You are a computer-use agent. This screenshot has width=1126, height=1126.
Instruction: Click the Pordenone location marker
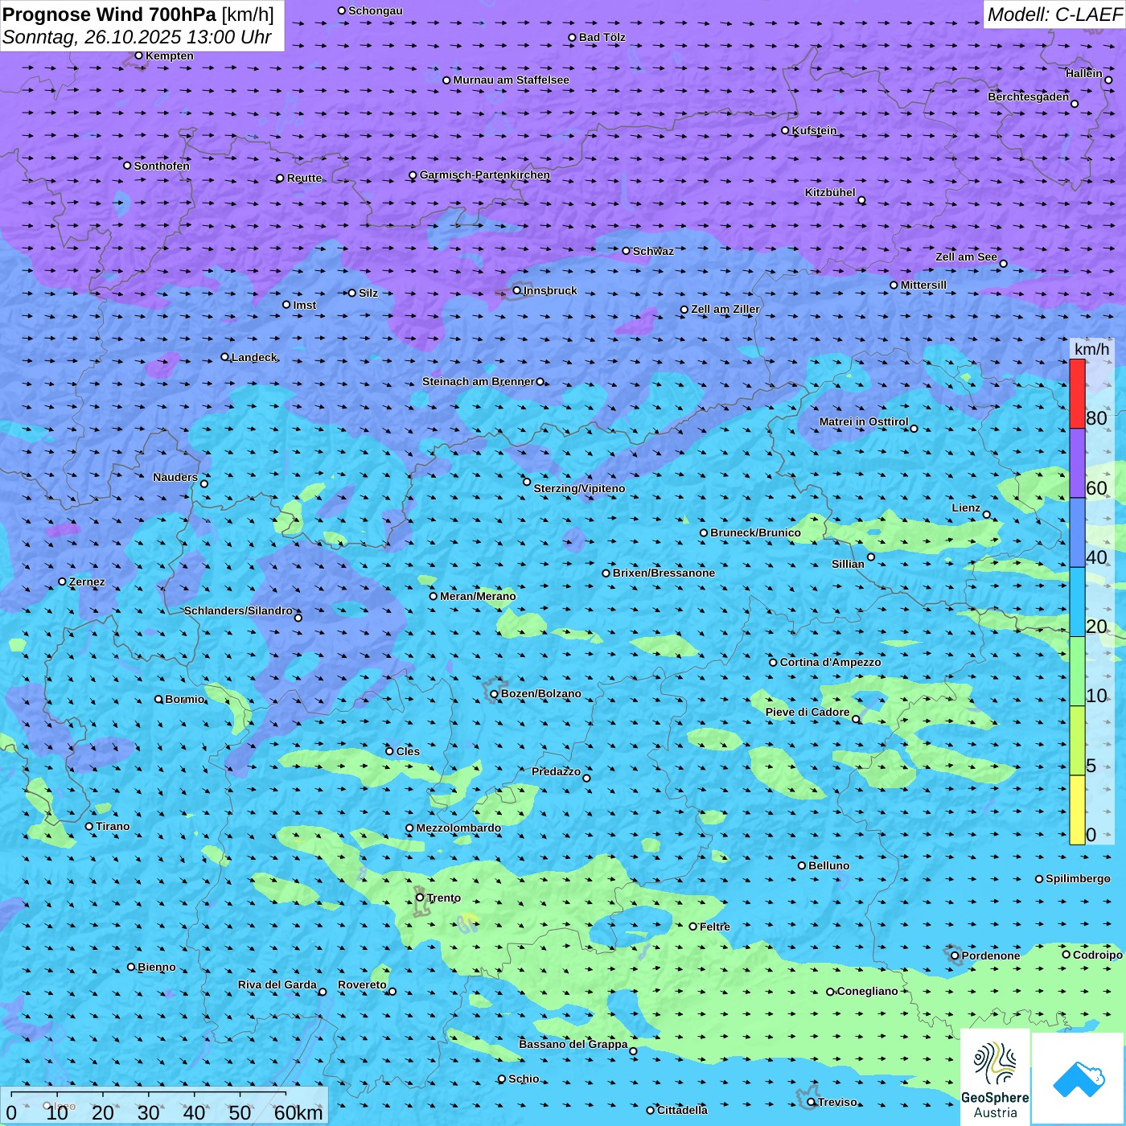[x=955, y=955]
